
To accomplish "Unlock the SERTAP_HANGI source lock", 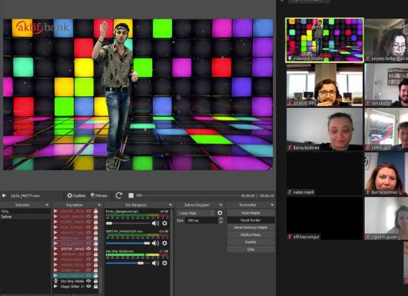I will 96,249.
